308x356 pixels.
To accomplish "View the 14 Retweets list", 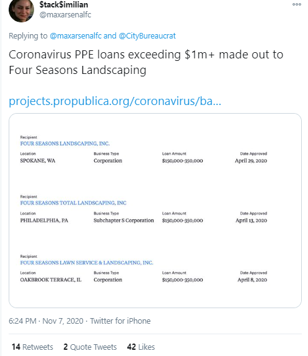I will [32, 347].
